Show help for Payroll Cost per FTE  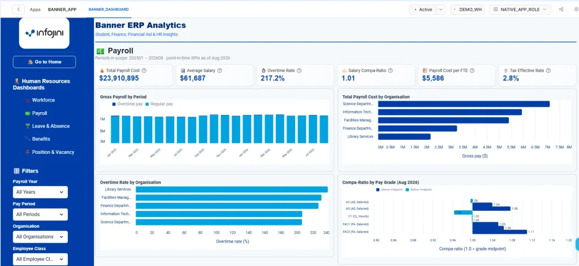coord(472,70)
